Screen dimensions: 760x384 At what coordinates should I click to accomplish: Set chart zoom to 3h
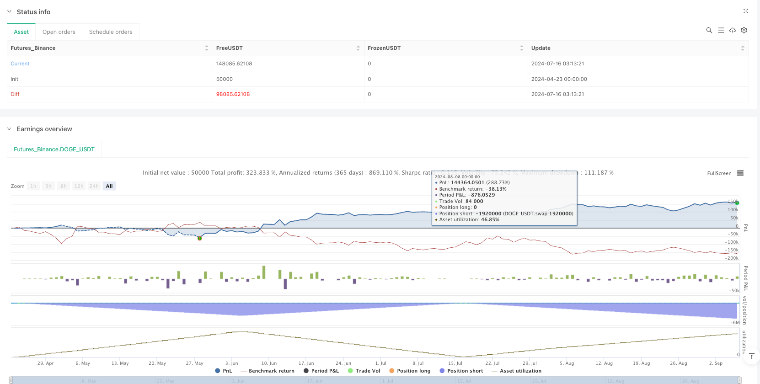pyautogui.click(x=48, y=186)
